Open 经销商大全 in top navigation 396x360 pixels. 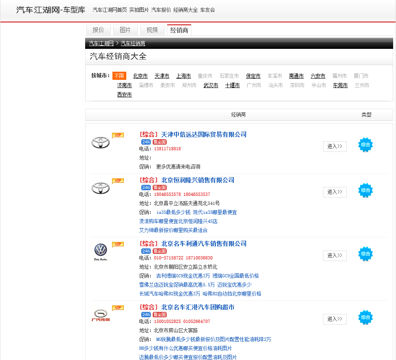click(x=186, y=10)
